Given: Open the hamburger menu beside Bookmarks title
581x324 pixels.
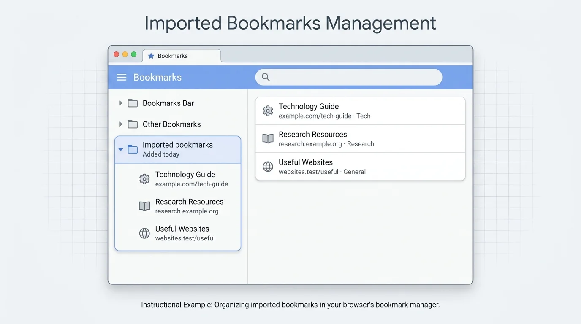Looking at the screenshot, I should (x=122, y=77).
